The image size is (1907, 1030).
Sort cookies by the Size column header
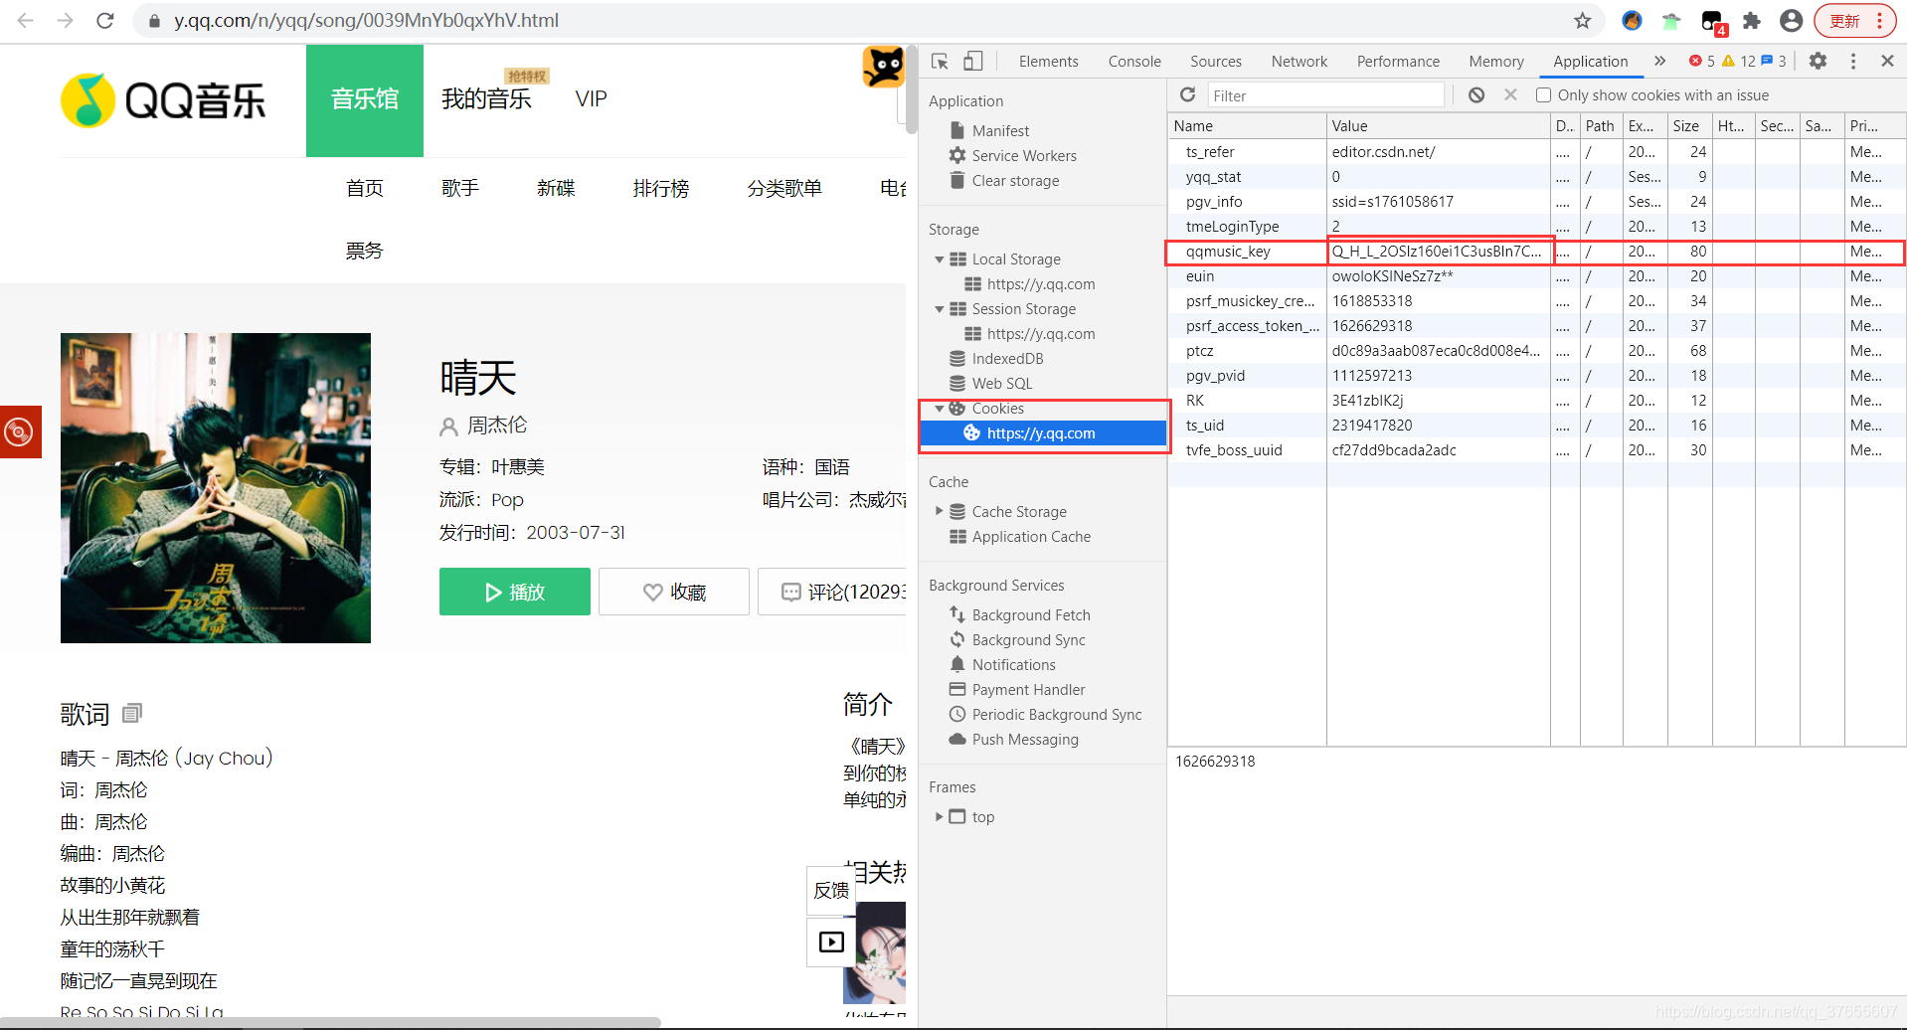pyautogui.click(x=1689, y=126)
